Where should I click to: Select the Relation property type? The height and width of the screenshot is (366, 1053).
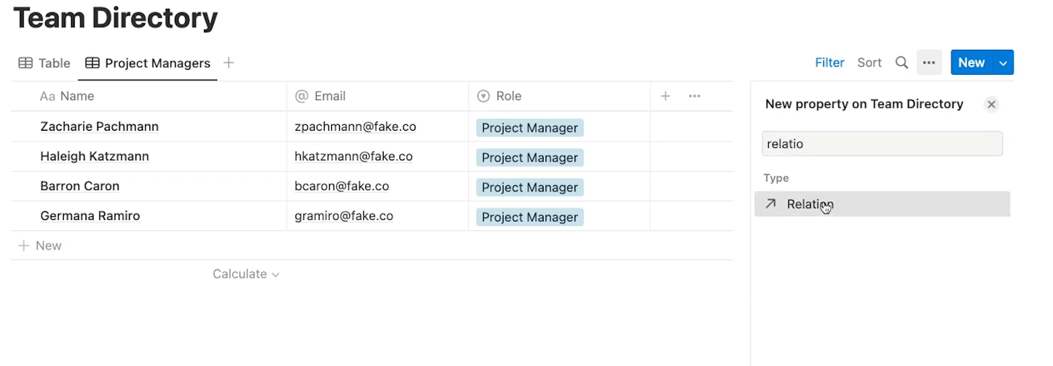click(882, 204)
